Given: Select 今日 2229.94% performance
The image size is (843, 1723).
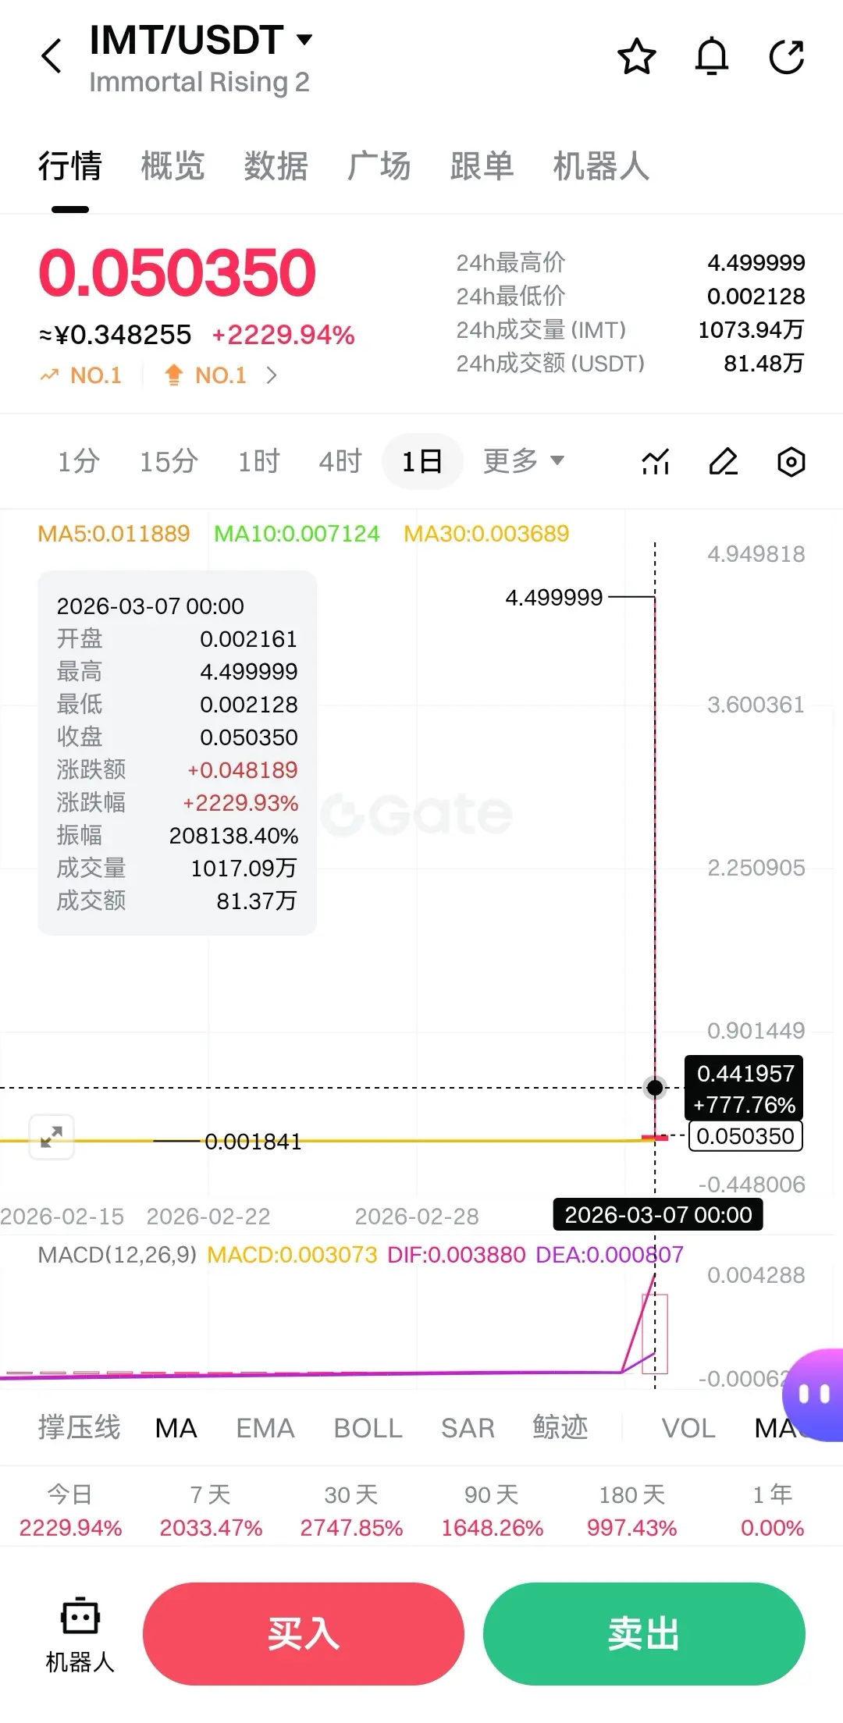Looking at the screenshot, I should pos(70,1511).
